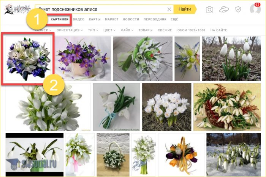Open the Карты tab
266x177 pixels.
pyautogui.click(x=95, y=19)
